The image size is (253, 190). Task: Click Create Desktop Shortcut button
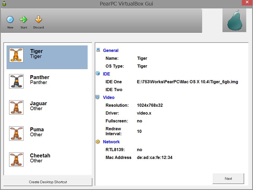[x=48, y=182]
